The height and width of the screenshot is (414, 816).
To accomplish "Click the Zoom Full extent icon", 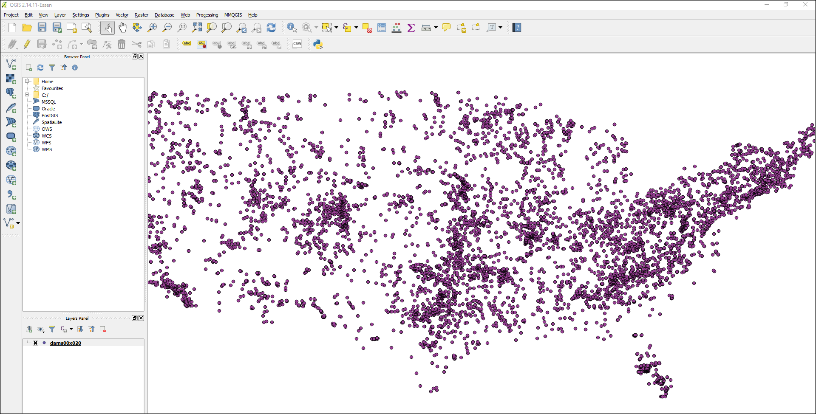I will (197, 28).
